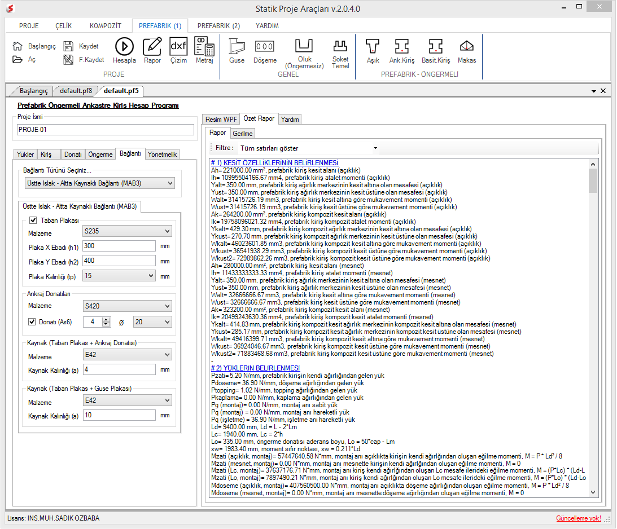Click the Plaka Y Ebadı (h2) field
Viewport: 617px width, 529px height.
click(x=119, y=261)
